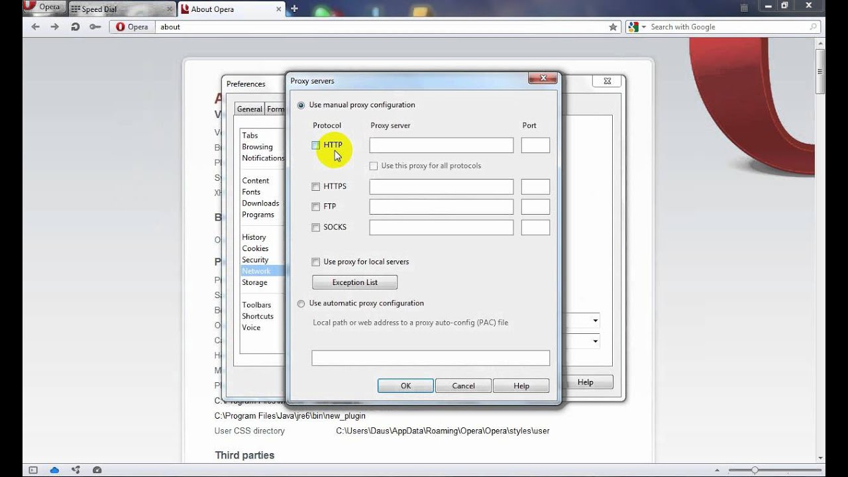Bookmark page with the star icon
Image resolution: width=848 pixels, height=477 pixels.
(x=613, y=27)
